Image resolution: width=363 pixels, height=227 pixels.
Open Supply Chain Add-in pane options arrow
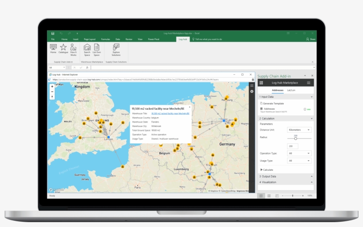305,76
